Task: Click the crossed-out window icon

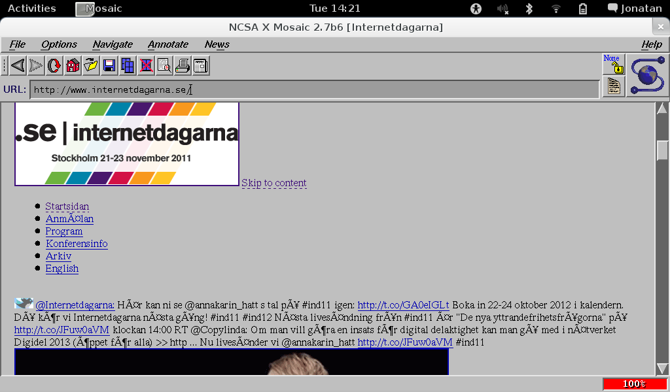Action: click(x=146, y=66)
